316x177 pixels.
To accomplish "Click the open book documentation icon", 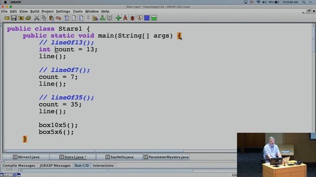I will pyautogui.click(x=110, y=18).
